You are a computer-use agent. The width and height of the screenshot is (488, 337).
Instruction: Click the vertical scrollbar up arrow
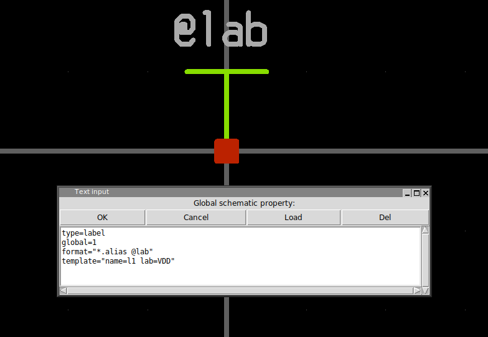pyautogui.click(x=425, y=230)
